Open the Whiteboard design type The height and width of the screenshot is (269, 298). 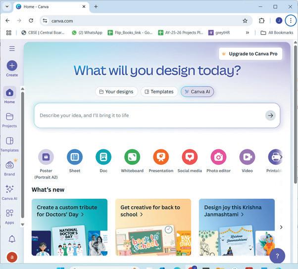[x=132, y=157]
